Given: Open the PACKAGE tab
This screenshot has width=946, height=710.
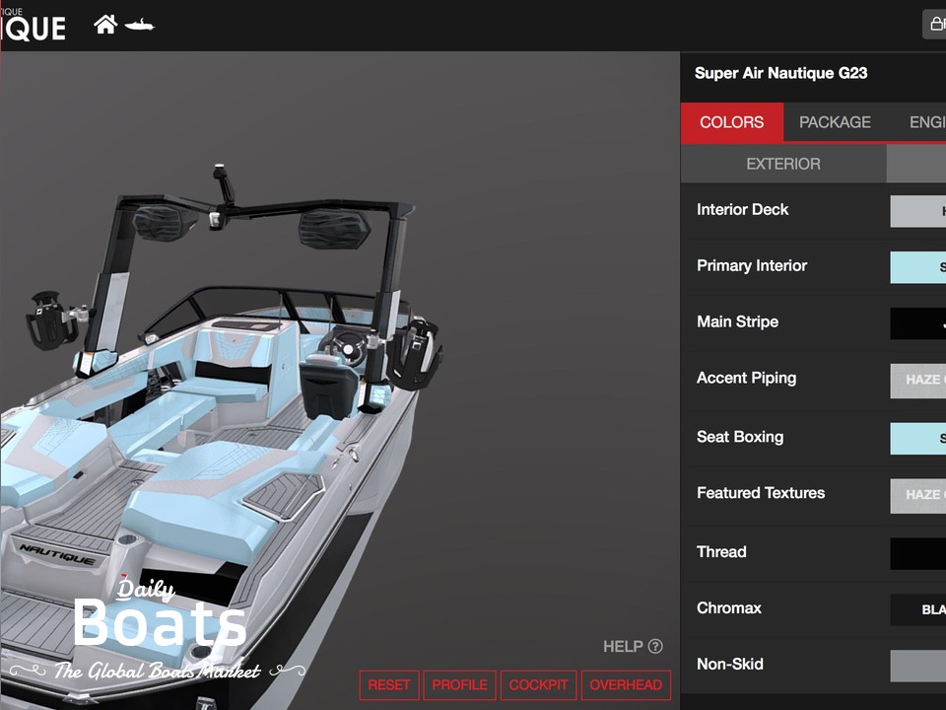Looking at the screenshot, I should point(835,122).
